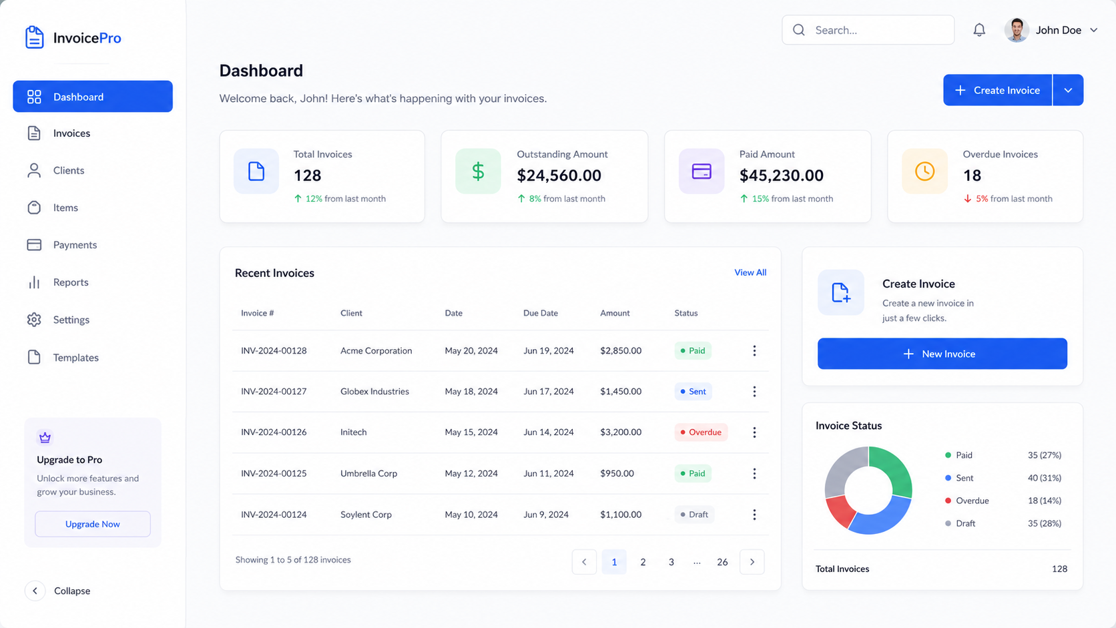Image resolution: width=1116 pixels, height=628 pixels.
Task: Open the Items section
Action: tap(93, 208)
